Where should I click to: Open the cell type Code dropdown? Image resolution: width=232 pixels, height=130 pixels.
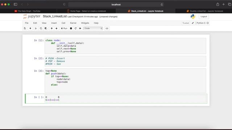pos(93,28)
